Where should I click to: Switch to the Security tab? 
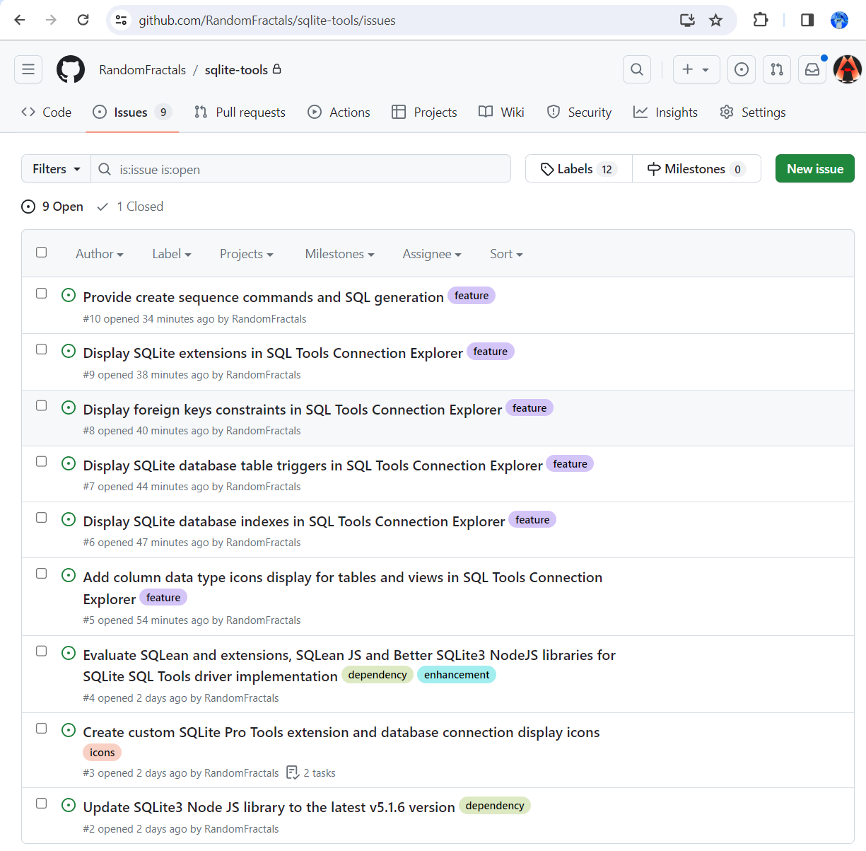click(x=579, y=112)
